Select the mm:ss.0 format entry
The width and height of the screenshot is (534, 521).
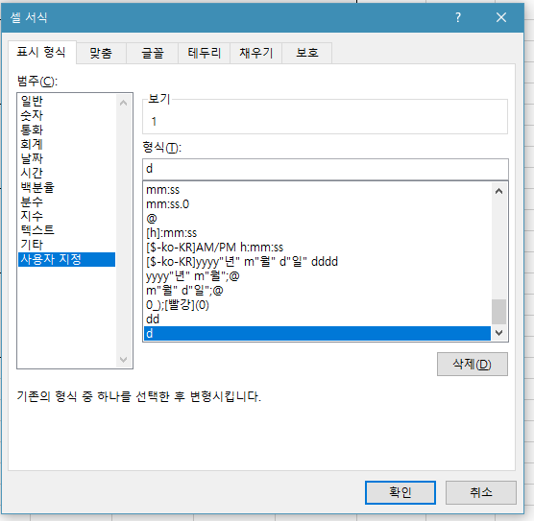pyautogui.click(x=317, y=204)
